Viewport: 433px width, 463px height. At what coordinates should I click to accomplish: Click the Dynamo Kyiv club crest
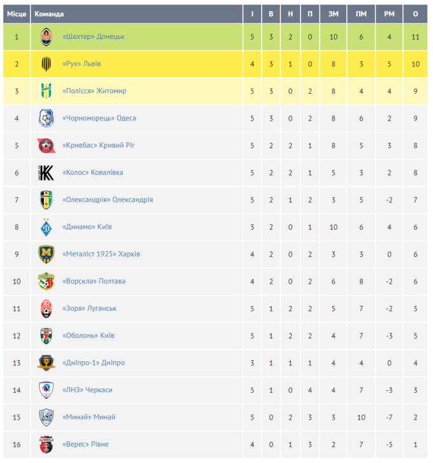pos(46,227)
